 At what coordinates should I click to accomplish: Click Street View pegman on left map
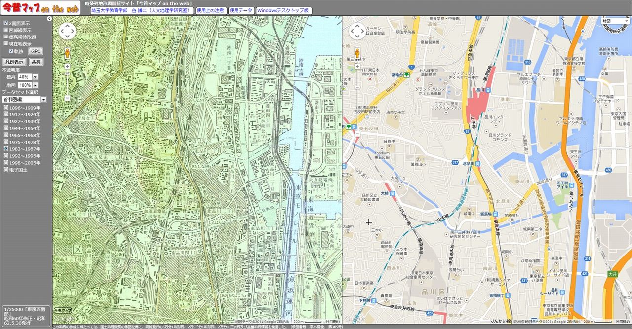(67, 53)
